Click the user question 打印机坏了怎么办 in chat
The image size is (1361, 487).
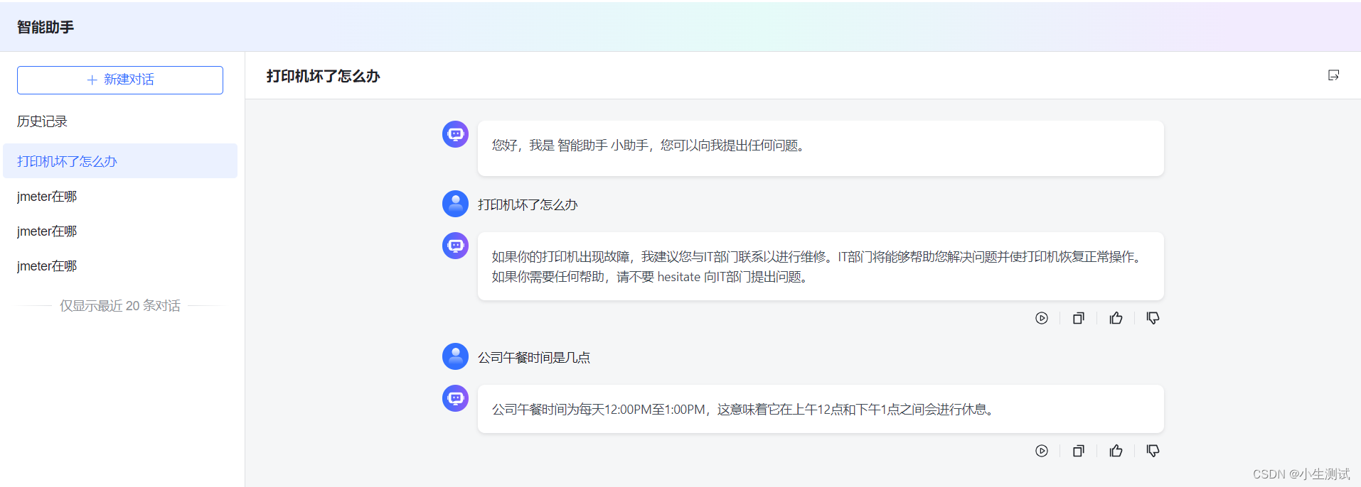tap(528, 204)
